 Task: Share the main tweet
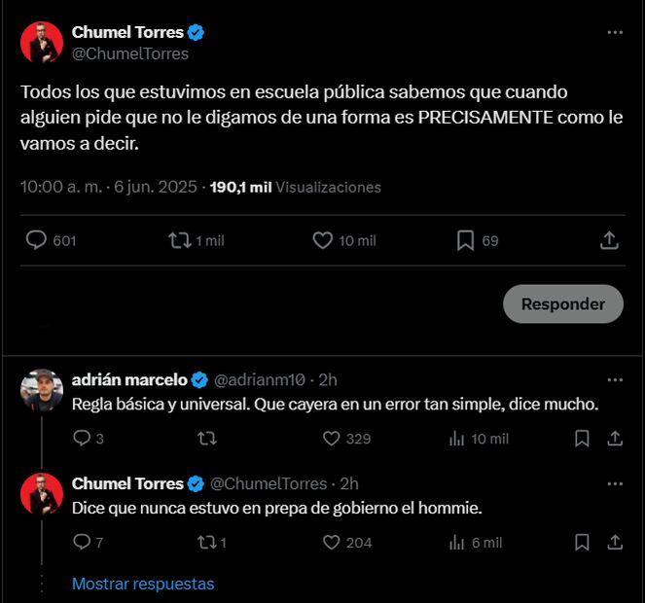(x=609, y=240)
